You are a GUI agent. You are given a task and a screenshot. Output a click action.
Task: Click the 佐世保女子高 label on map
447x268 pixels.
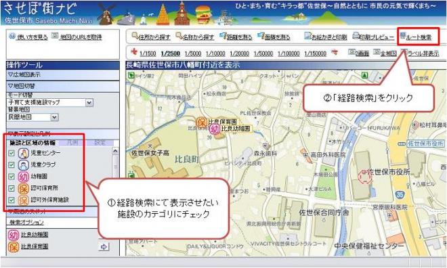pos(150,153)
